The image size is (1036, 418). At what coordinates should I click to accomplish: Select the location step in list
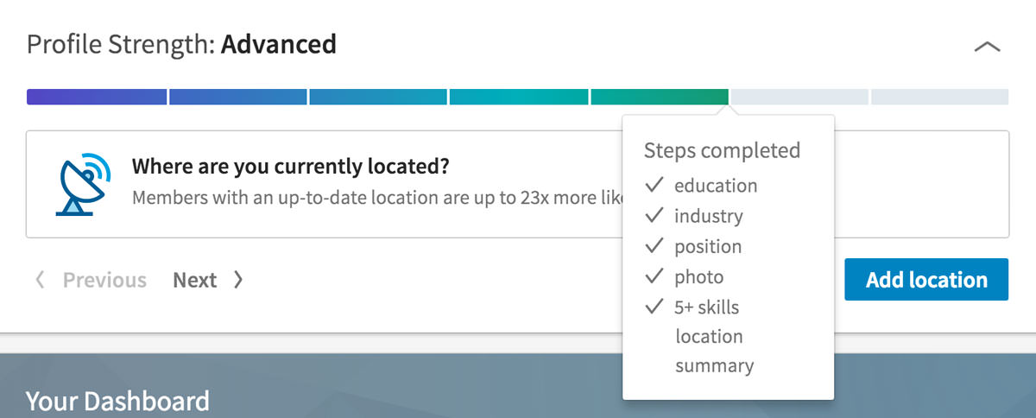(709, 336)
